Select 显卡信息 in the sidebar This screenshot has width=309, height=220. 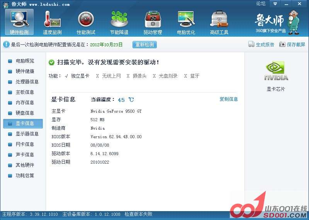tap(23, 124)
